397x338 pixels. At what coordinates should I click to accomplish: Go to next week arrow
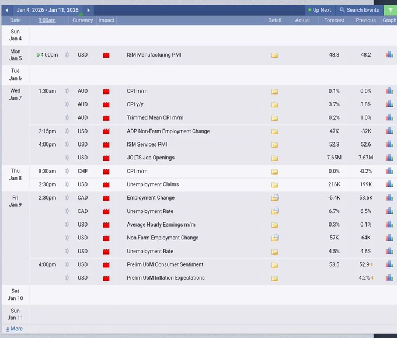tap(88, 10)
